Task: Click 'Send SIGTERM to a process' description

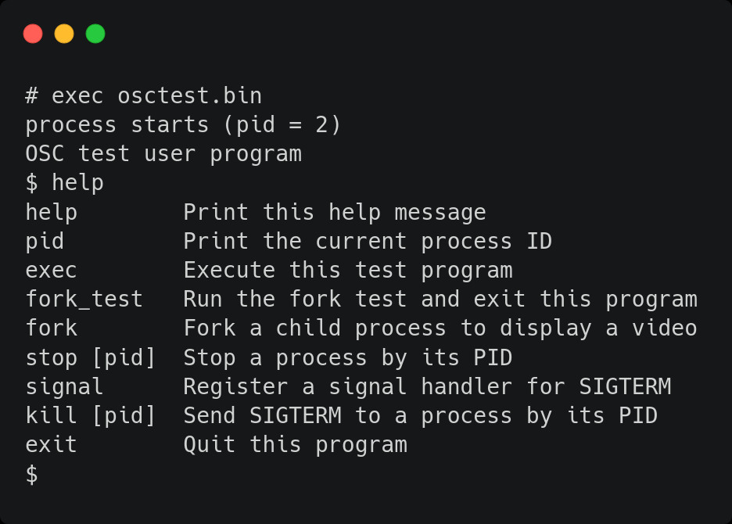Action: [x=368, y=415]
